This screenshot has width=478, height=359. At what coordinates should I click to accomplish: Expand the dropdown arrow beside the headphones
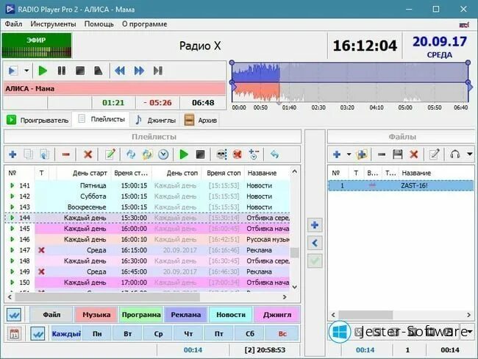[470, 154]
